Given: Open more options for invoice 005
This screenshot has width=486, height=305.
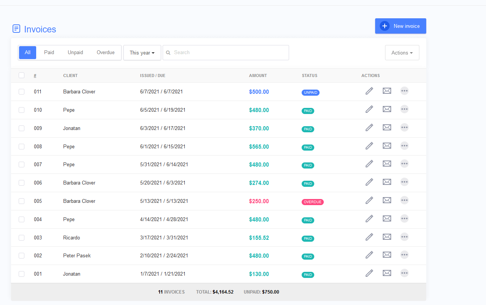Looking at the screenshot, I should click(404, 200).
